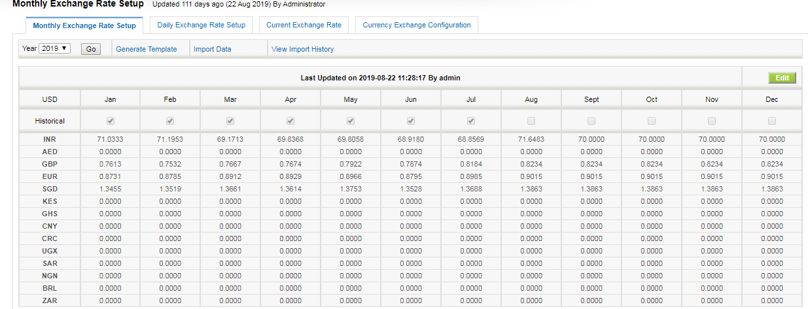Viewport: 808px width, 309px height.
Task: Click GBP May value 0.7922
Action: coord(351,164)
